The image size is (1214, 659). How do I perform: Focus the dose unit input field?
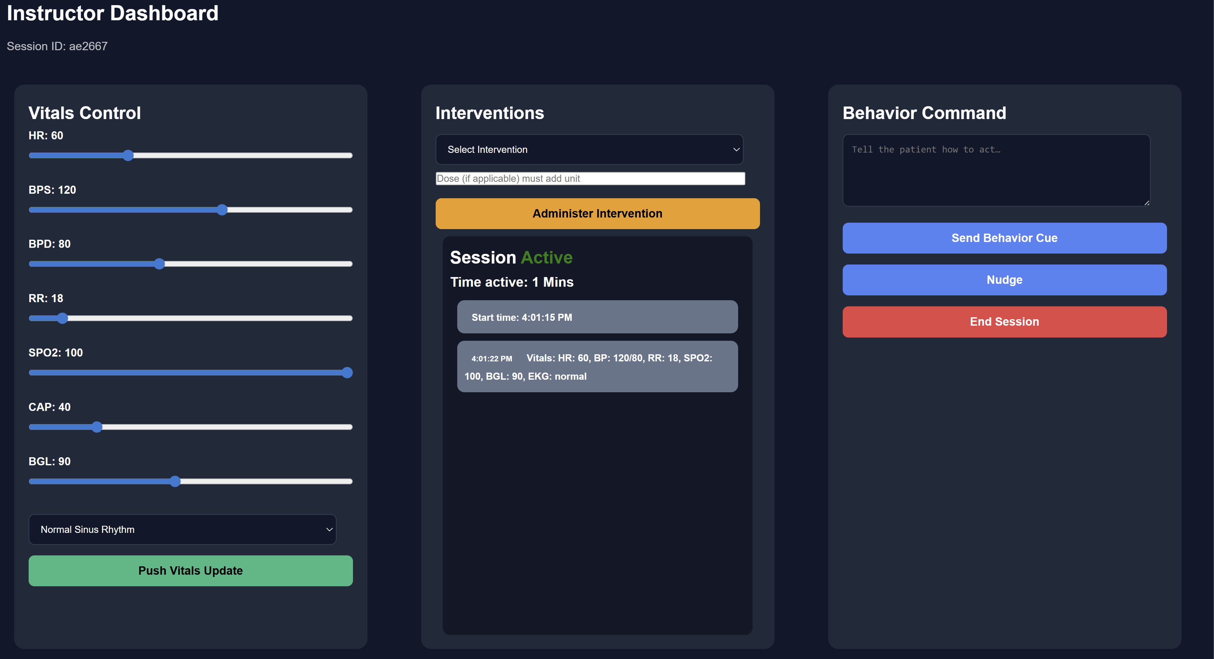click(589, 178)
